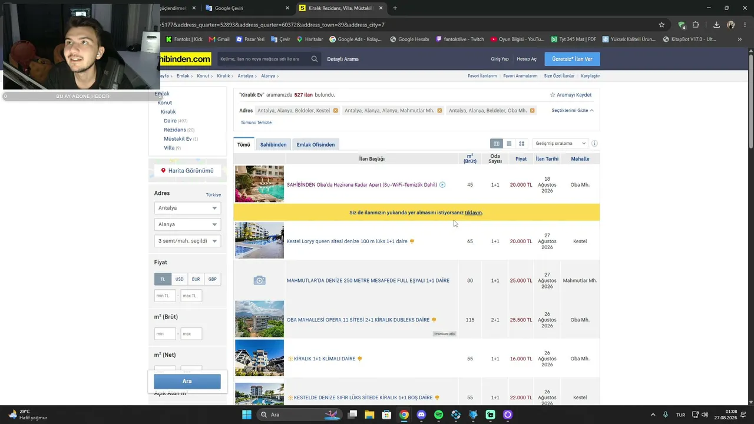Click the search magnifier icon in sahibinden header
This screenshot has width=754, height=424.
[315, 59]
